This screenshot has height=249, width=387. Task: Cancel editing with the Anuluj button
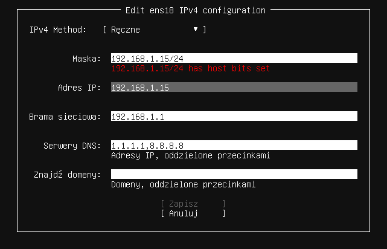193,213
